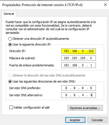Click the 168 octet in Puerta de enlace
Viewport: 109px width, 125px height.
click(75, 65)
